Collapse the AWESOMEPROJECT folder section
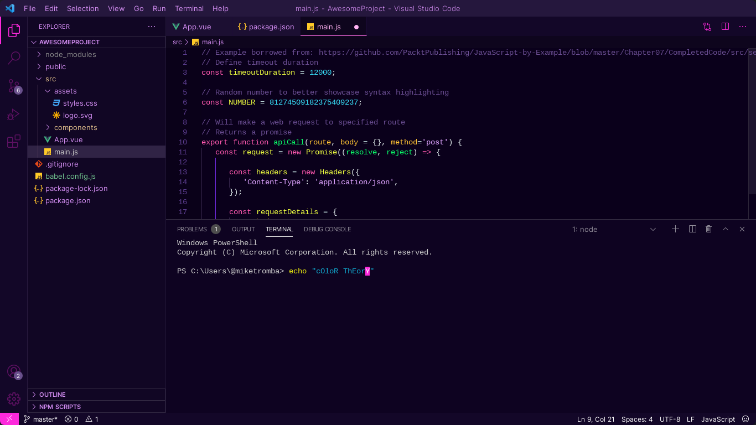 pyautogui.click(x=96, y=42)
